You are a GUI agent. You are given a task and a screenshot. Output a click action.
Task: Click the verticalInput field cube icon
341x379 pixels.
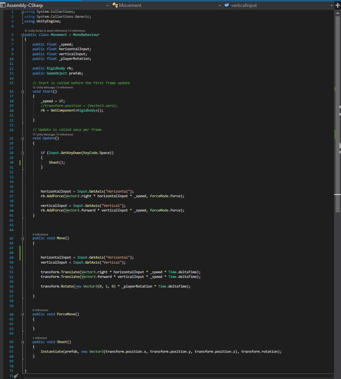point(227,5)
